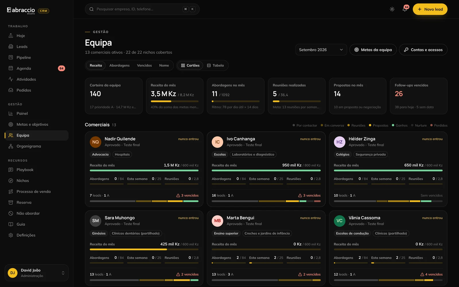Open the Painel chart icon

pos(11,113)
